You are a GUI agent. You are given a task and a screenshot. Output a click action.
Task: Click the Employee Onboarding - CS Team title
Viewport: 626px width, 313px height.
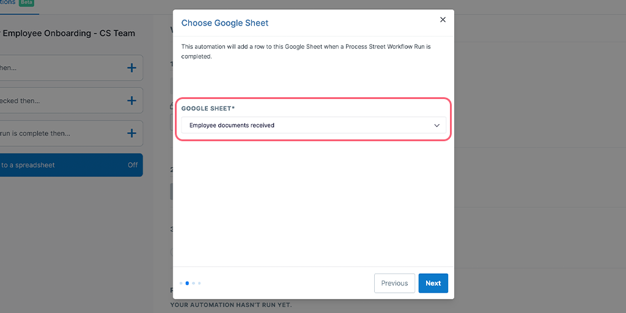tap(68, 33)
